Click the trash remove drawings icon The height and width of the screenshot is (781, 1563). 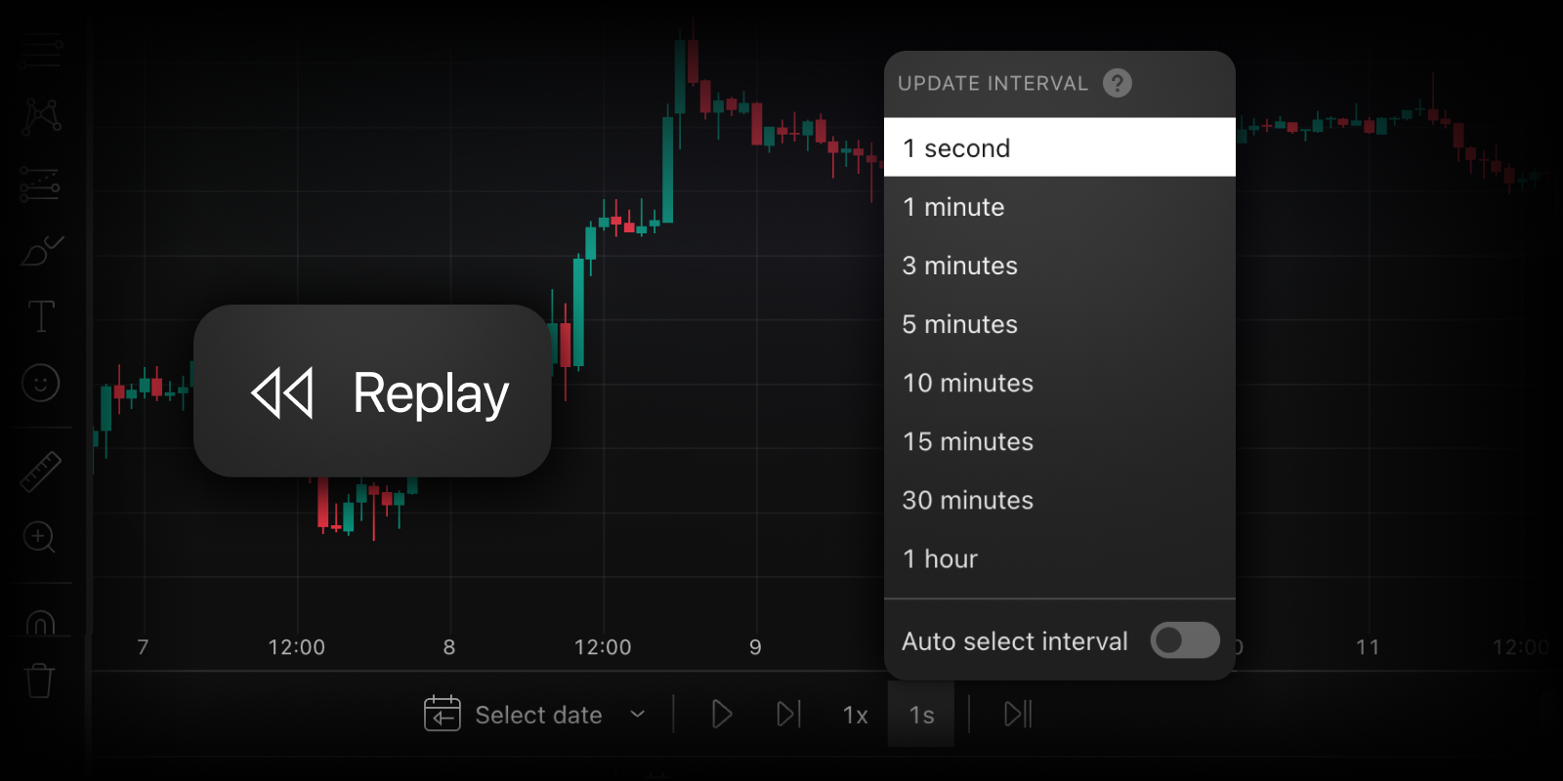point(39,680)
